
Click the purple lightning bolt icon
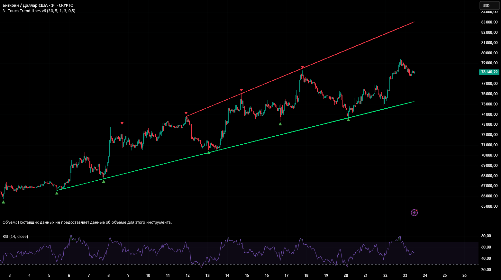click(414, 212)
